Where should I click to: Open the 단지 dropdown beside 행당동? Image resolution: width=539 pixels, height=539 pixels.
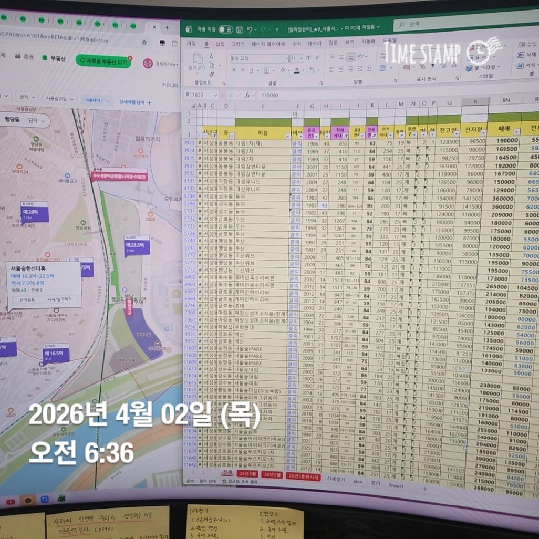tap(36, 121)
